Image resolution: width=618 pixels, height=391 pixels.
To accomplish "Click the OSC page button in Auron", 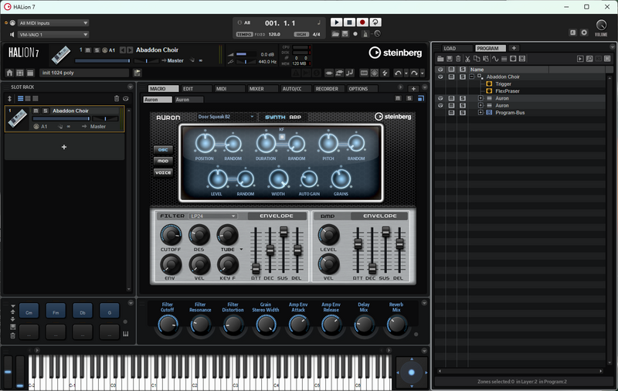I will (163, 150).
